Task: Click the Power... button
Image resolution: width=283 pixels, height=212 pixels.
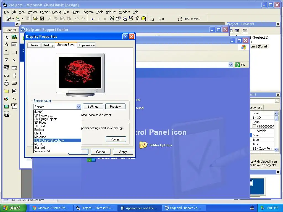Action: [x=116, y=139]
